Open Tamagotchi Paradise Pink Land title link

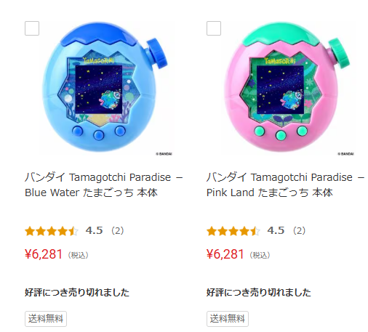pyautogui.click(x=286, y=185)
